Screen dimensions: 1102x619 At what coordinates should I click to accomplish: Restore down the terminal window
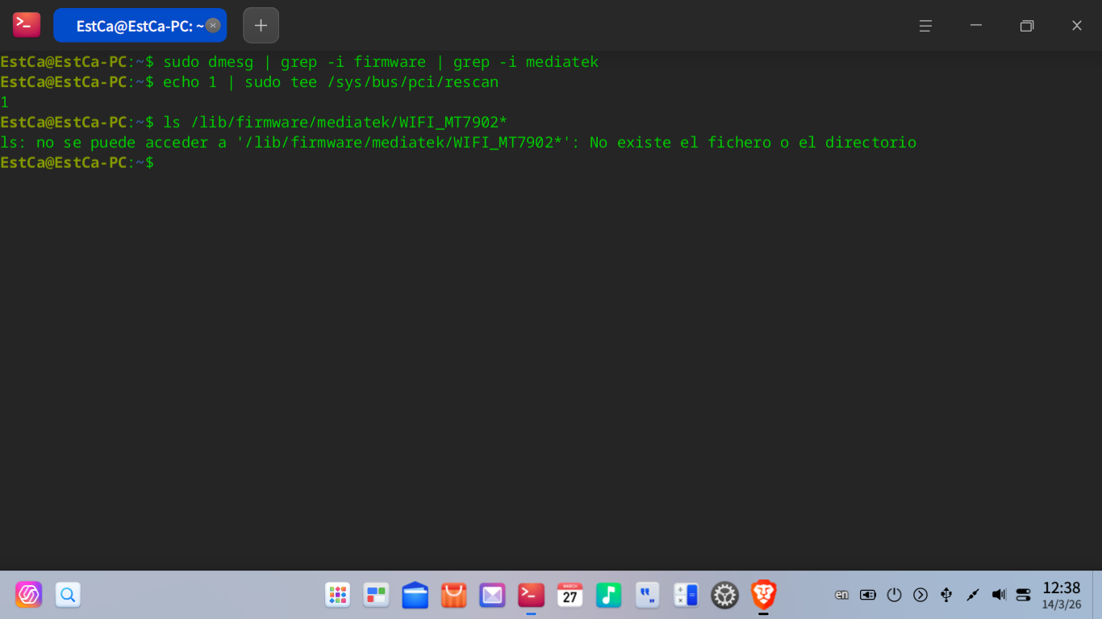click(x=1026, y=26)
